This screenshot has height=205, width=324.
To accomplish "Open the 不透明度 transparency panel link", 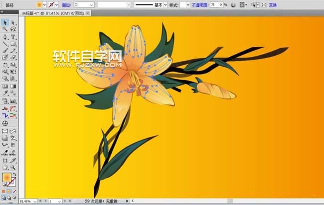I will [x=199, y=5].
